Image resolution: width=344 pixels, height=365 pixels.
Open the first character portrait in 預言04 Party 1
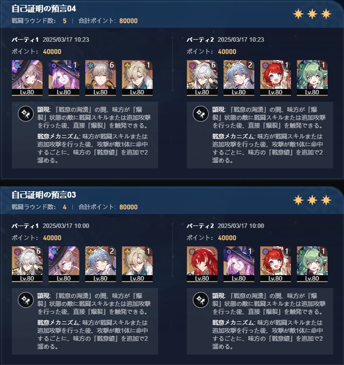click(x=27, y=78)
